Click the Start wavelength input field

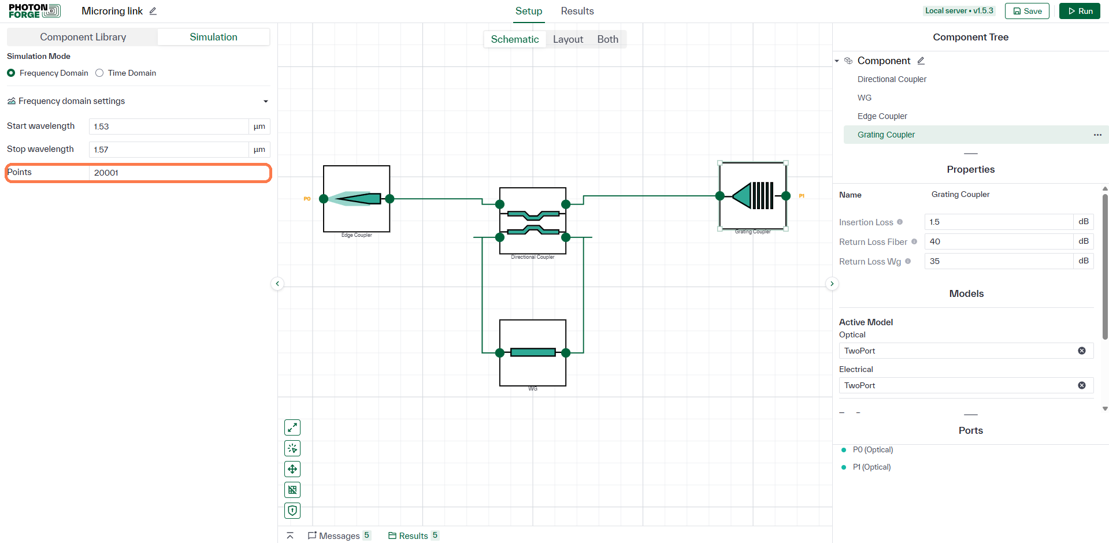coord(169,127)
